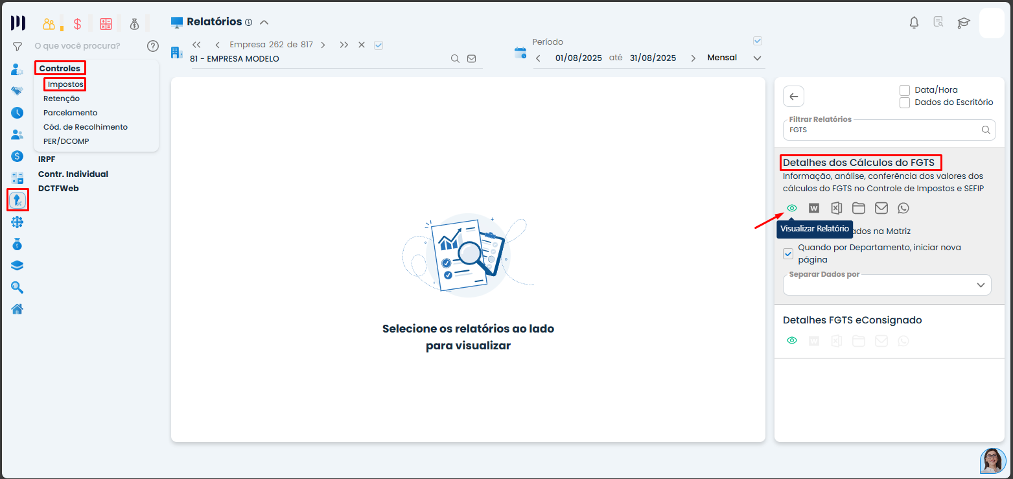Go to next company with right arrow

tap(323, 45)
